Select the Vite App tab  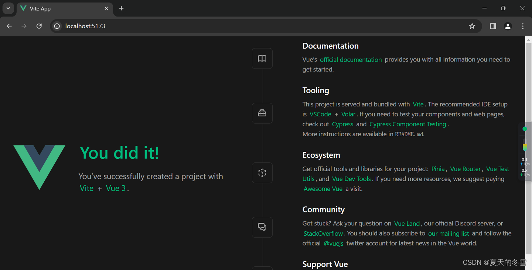tap(65, 8)
